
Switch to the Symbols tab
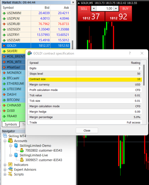[x=11, y=124]
